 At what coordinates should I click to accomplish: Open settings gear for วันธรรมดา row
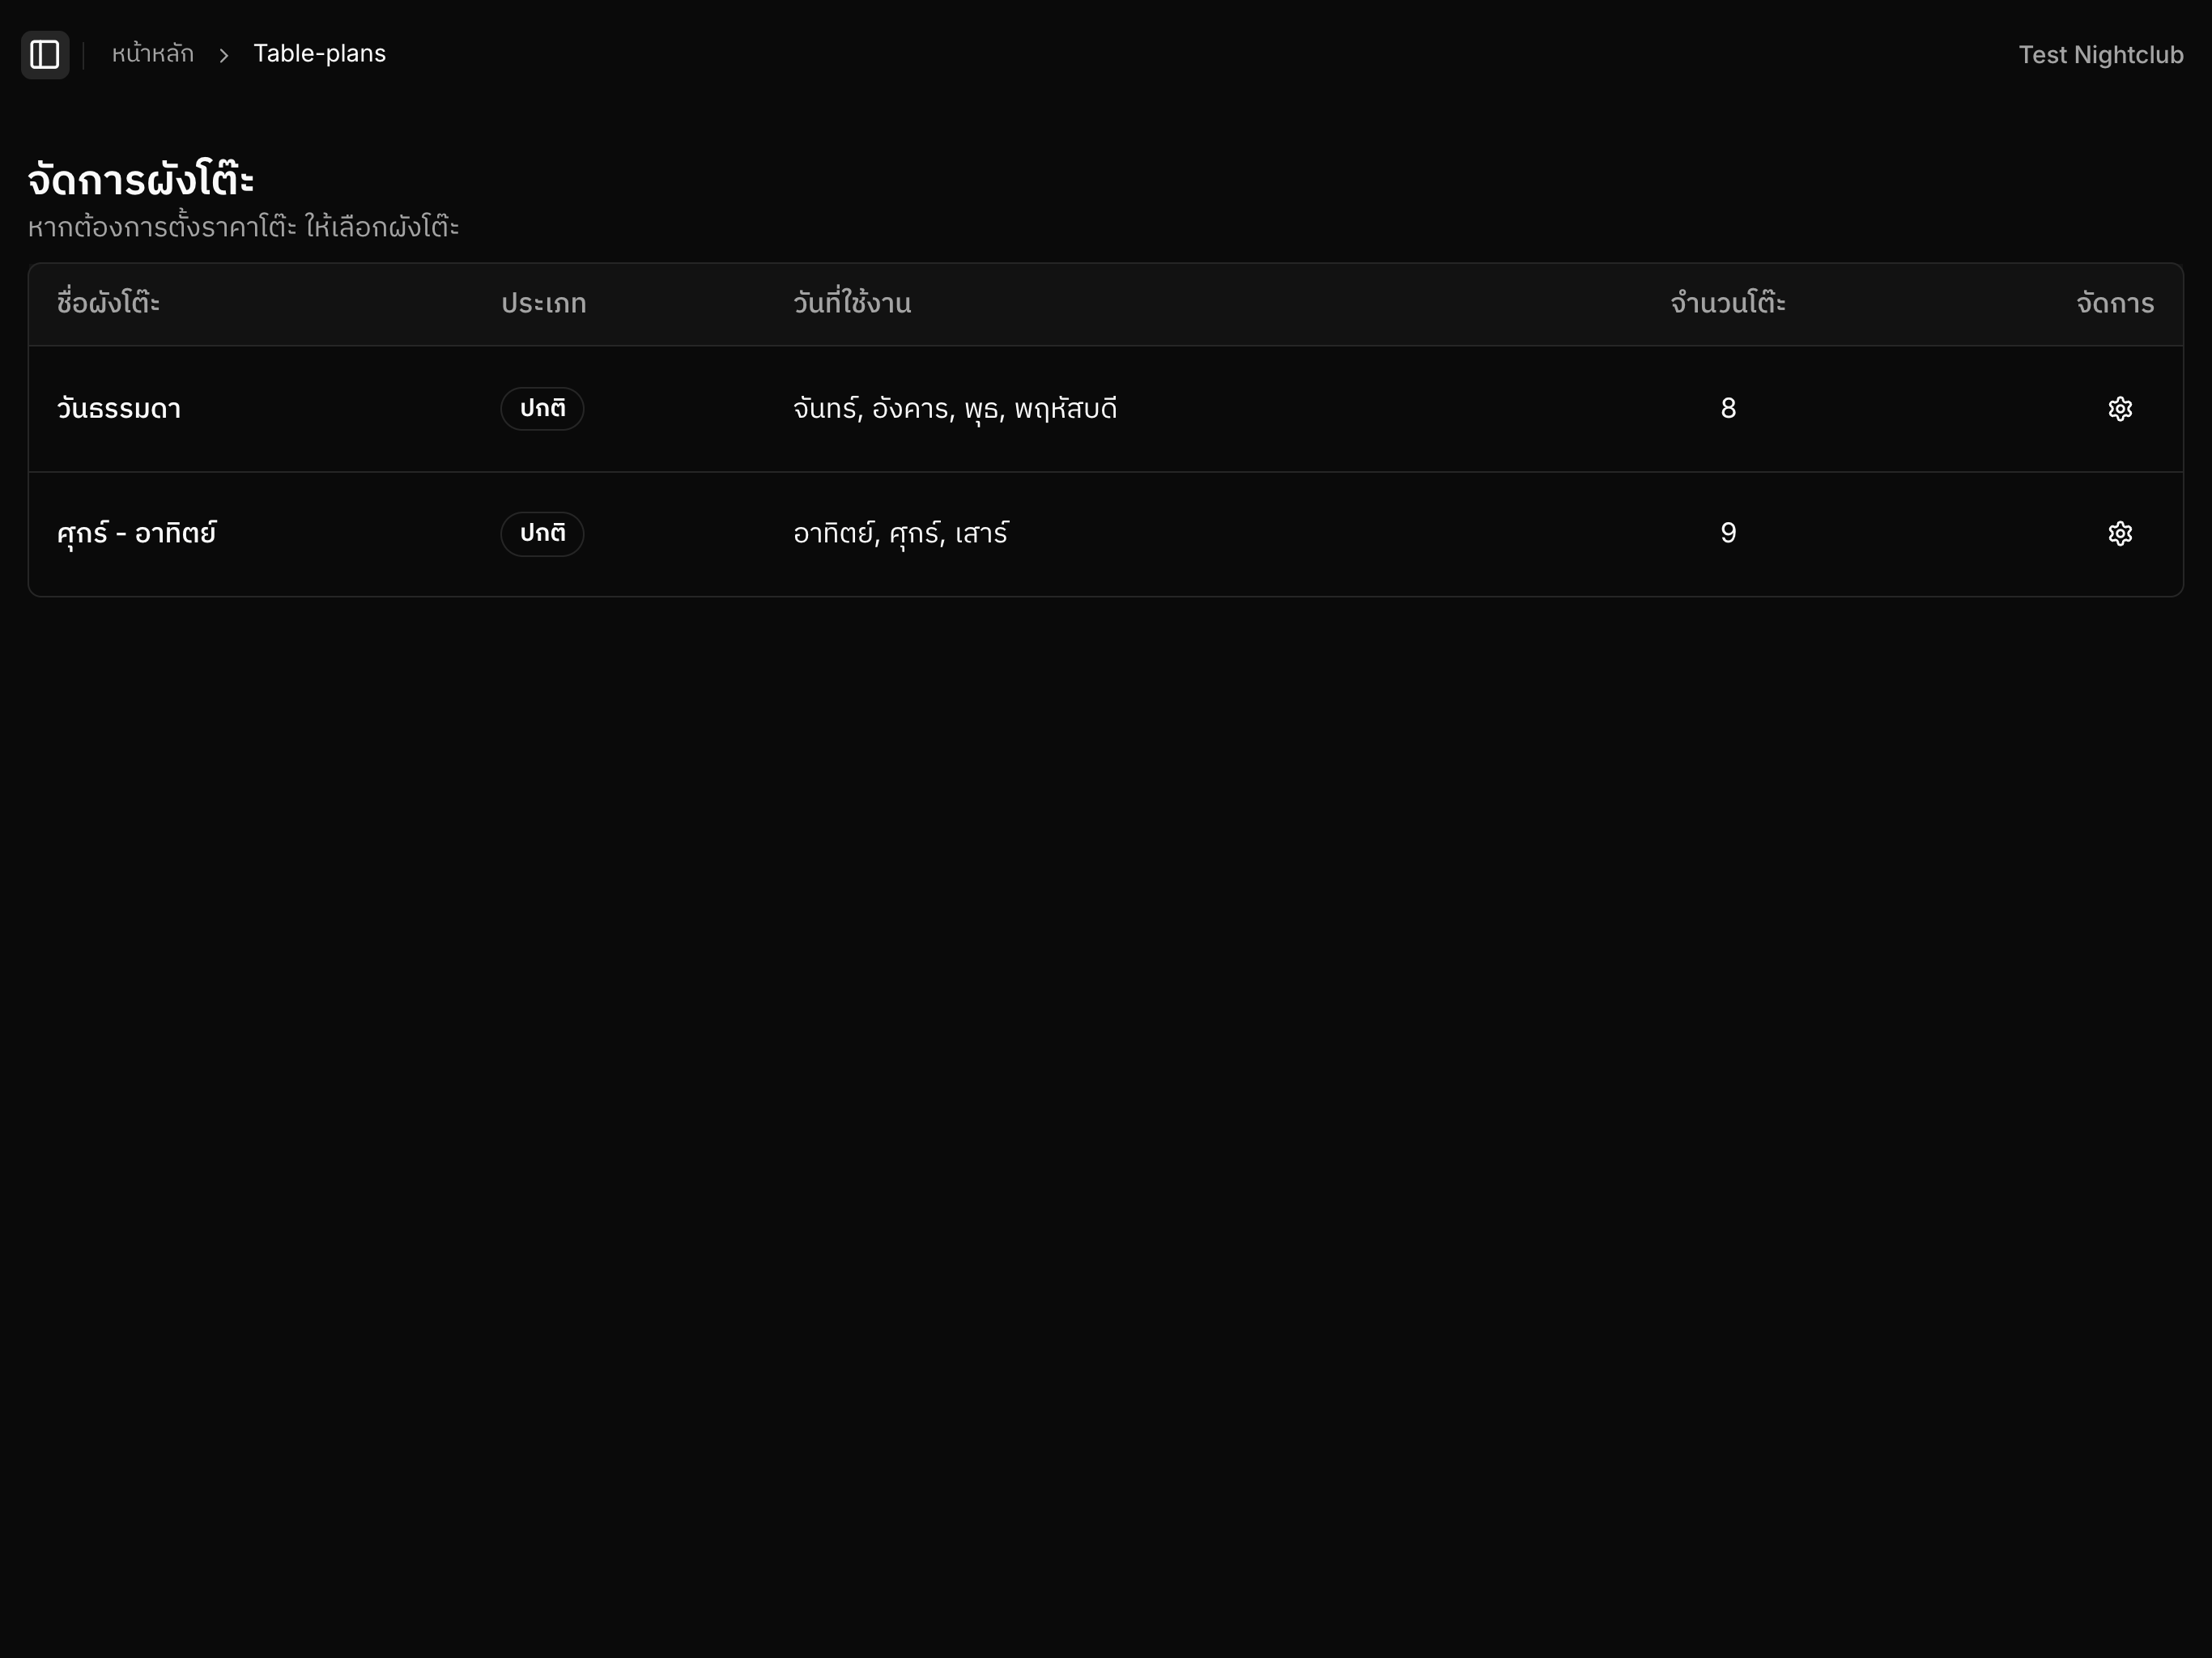point(2120,409)
